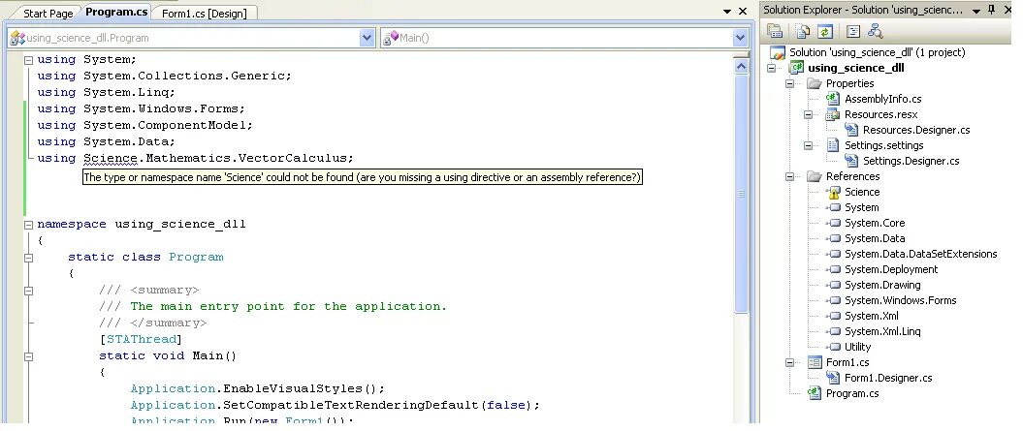The height and width of the screenshot is (431, 1023).
Task: Open the active files dropdown arrow in editor
Action: 727,11
